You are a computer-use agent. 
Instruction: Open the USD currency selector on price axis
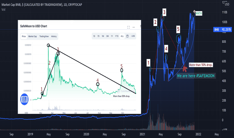227,4
